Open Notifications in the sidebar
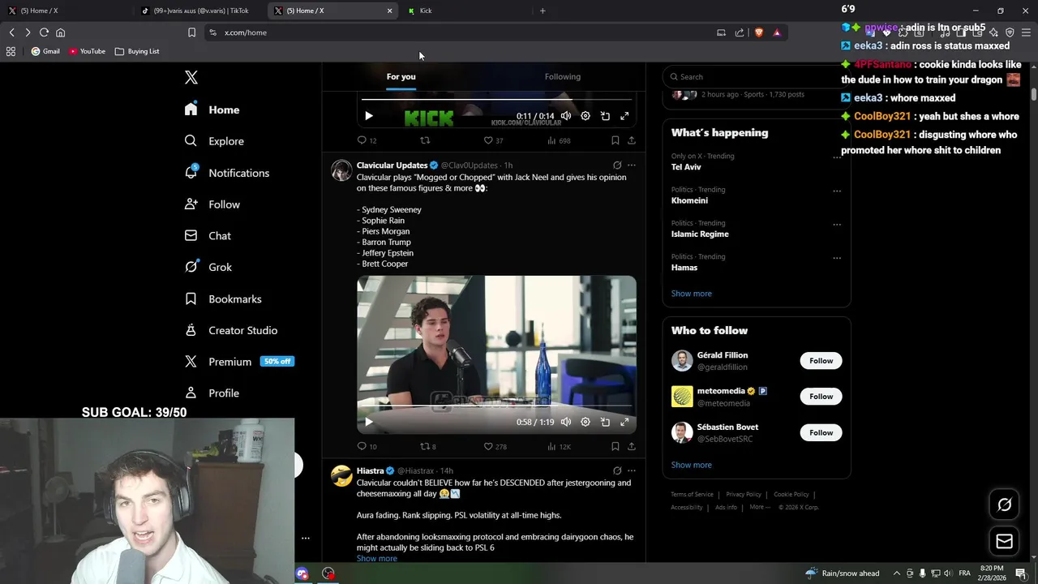The image size is (1038, 584). [227, 173]
